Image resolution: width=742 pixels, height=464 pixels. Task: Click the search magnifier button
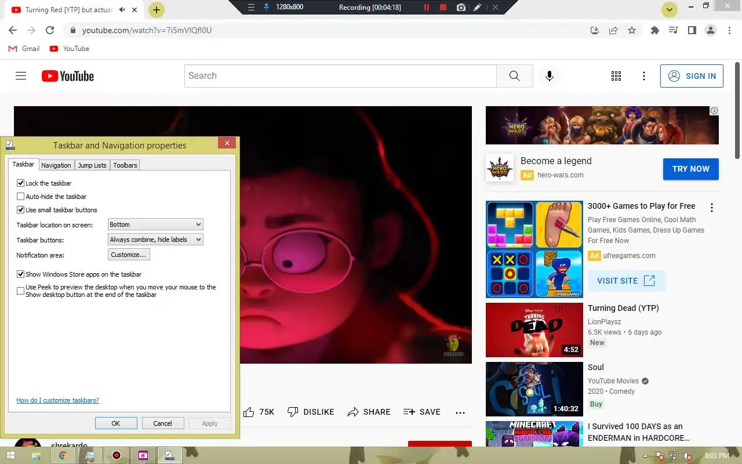click(514, 76)
